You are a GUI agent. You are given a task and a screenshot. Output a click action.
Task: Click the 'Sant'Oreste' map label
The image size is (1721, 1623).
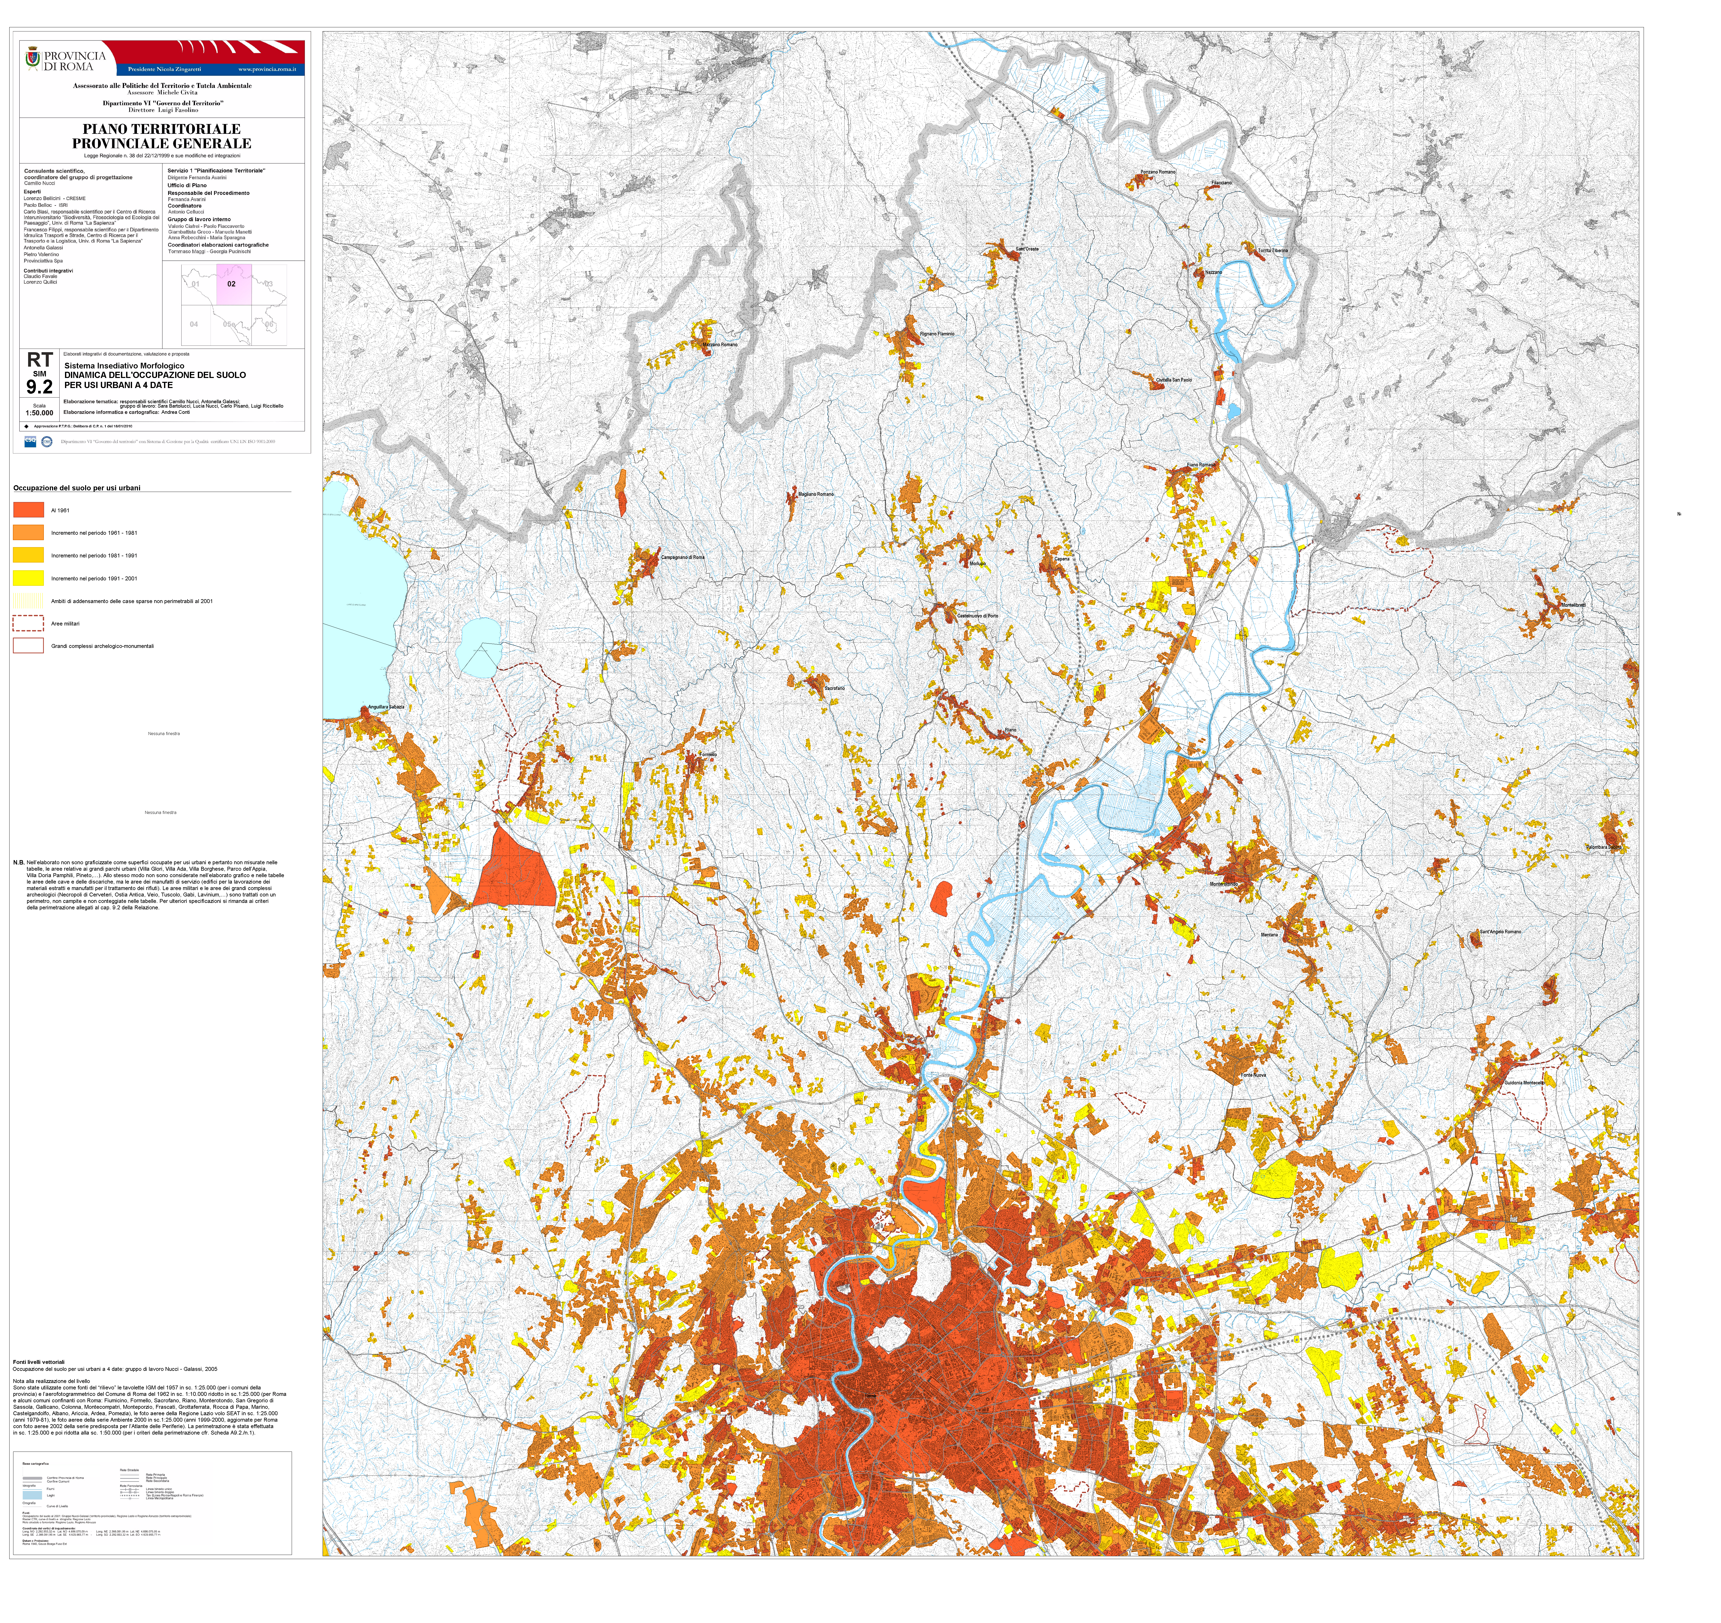1027,249
